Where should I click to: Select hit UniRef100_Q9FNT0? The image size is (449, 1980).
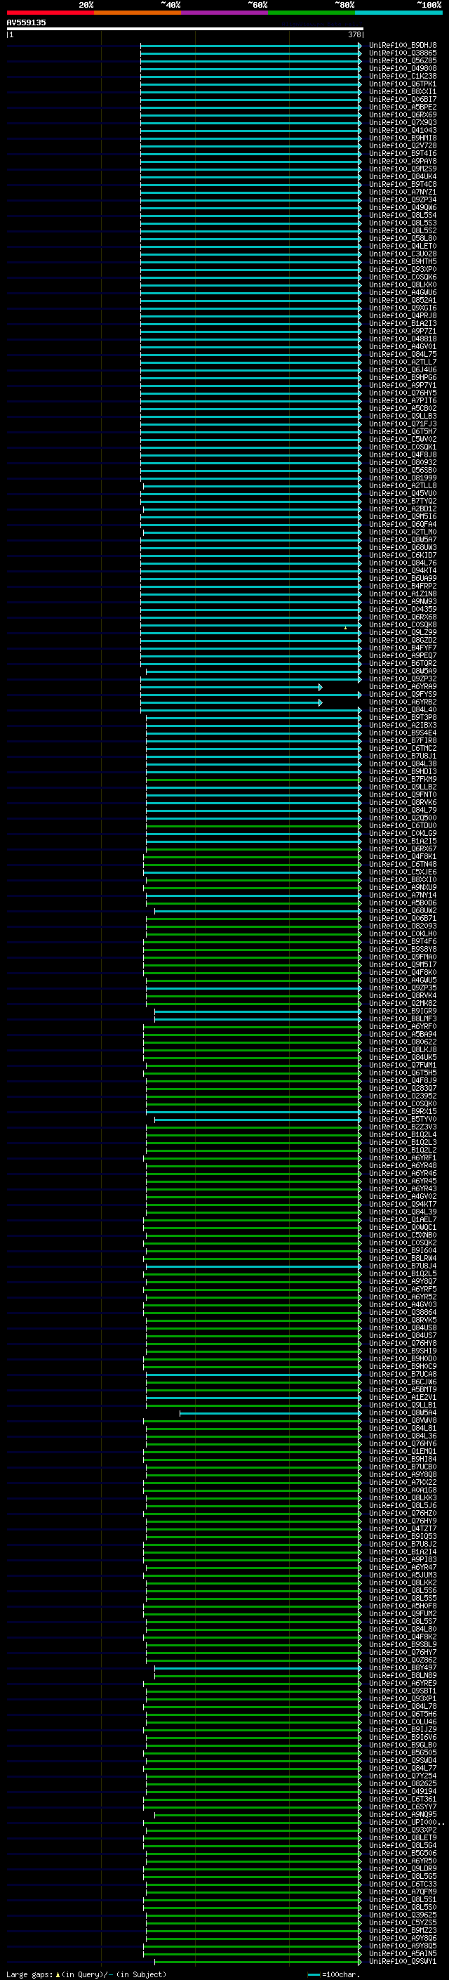click(x=402, y=795)
